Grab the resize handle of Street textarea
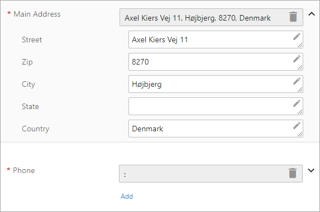320x212 pixels. click(x=300, y=45)
